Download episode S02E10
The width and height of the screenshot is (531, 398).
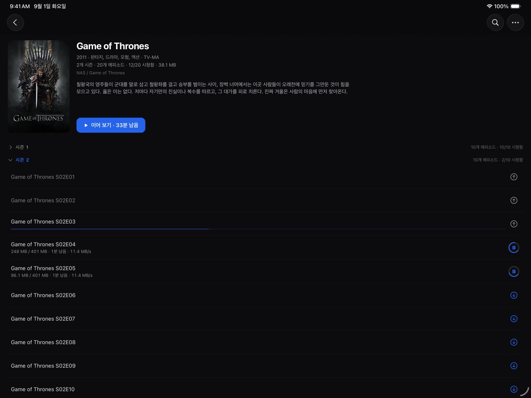tap(514, 389)
